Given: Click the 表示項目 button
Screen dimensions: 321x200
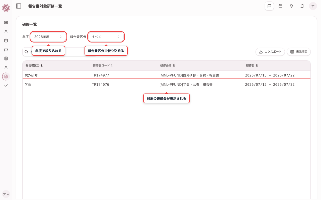Looking at the screenshot, I should point(299,52).
